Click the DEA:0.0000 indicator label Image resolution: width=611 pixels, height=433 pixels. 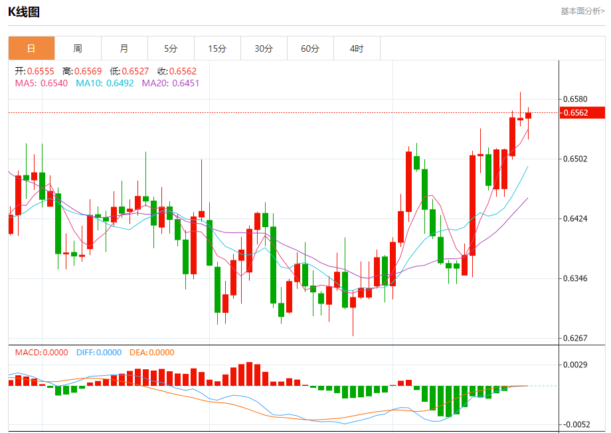pos(152,353)
